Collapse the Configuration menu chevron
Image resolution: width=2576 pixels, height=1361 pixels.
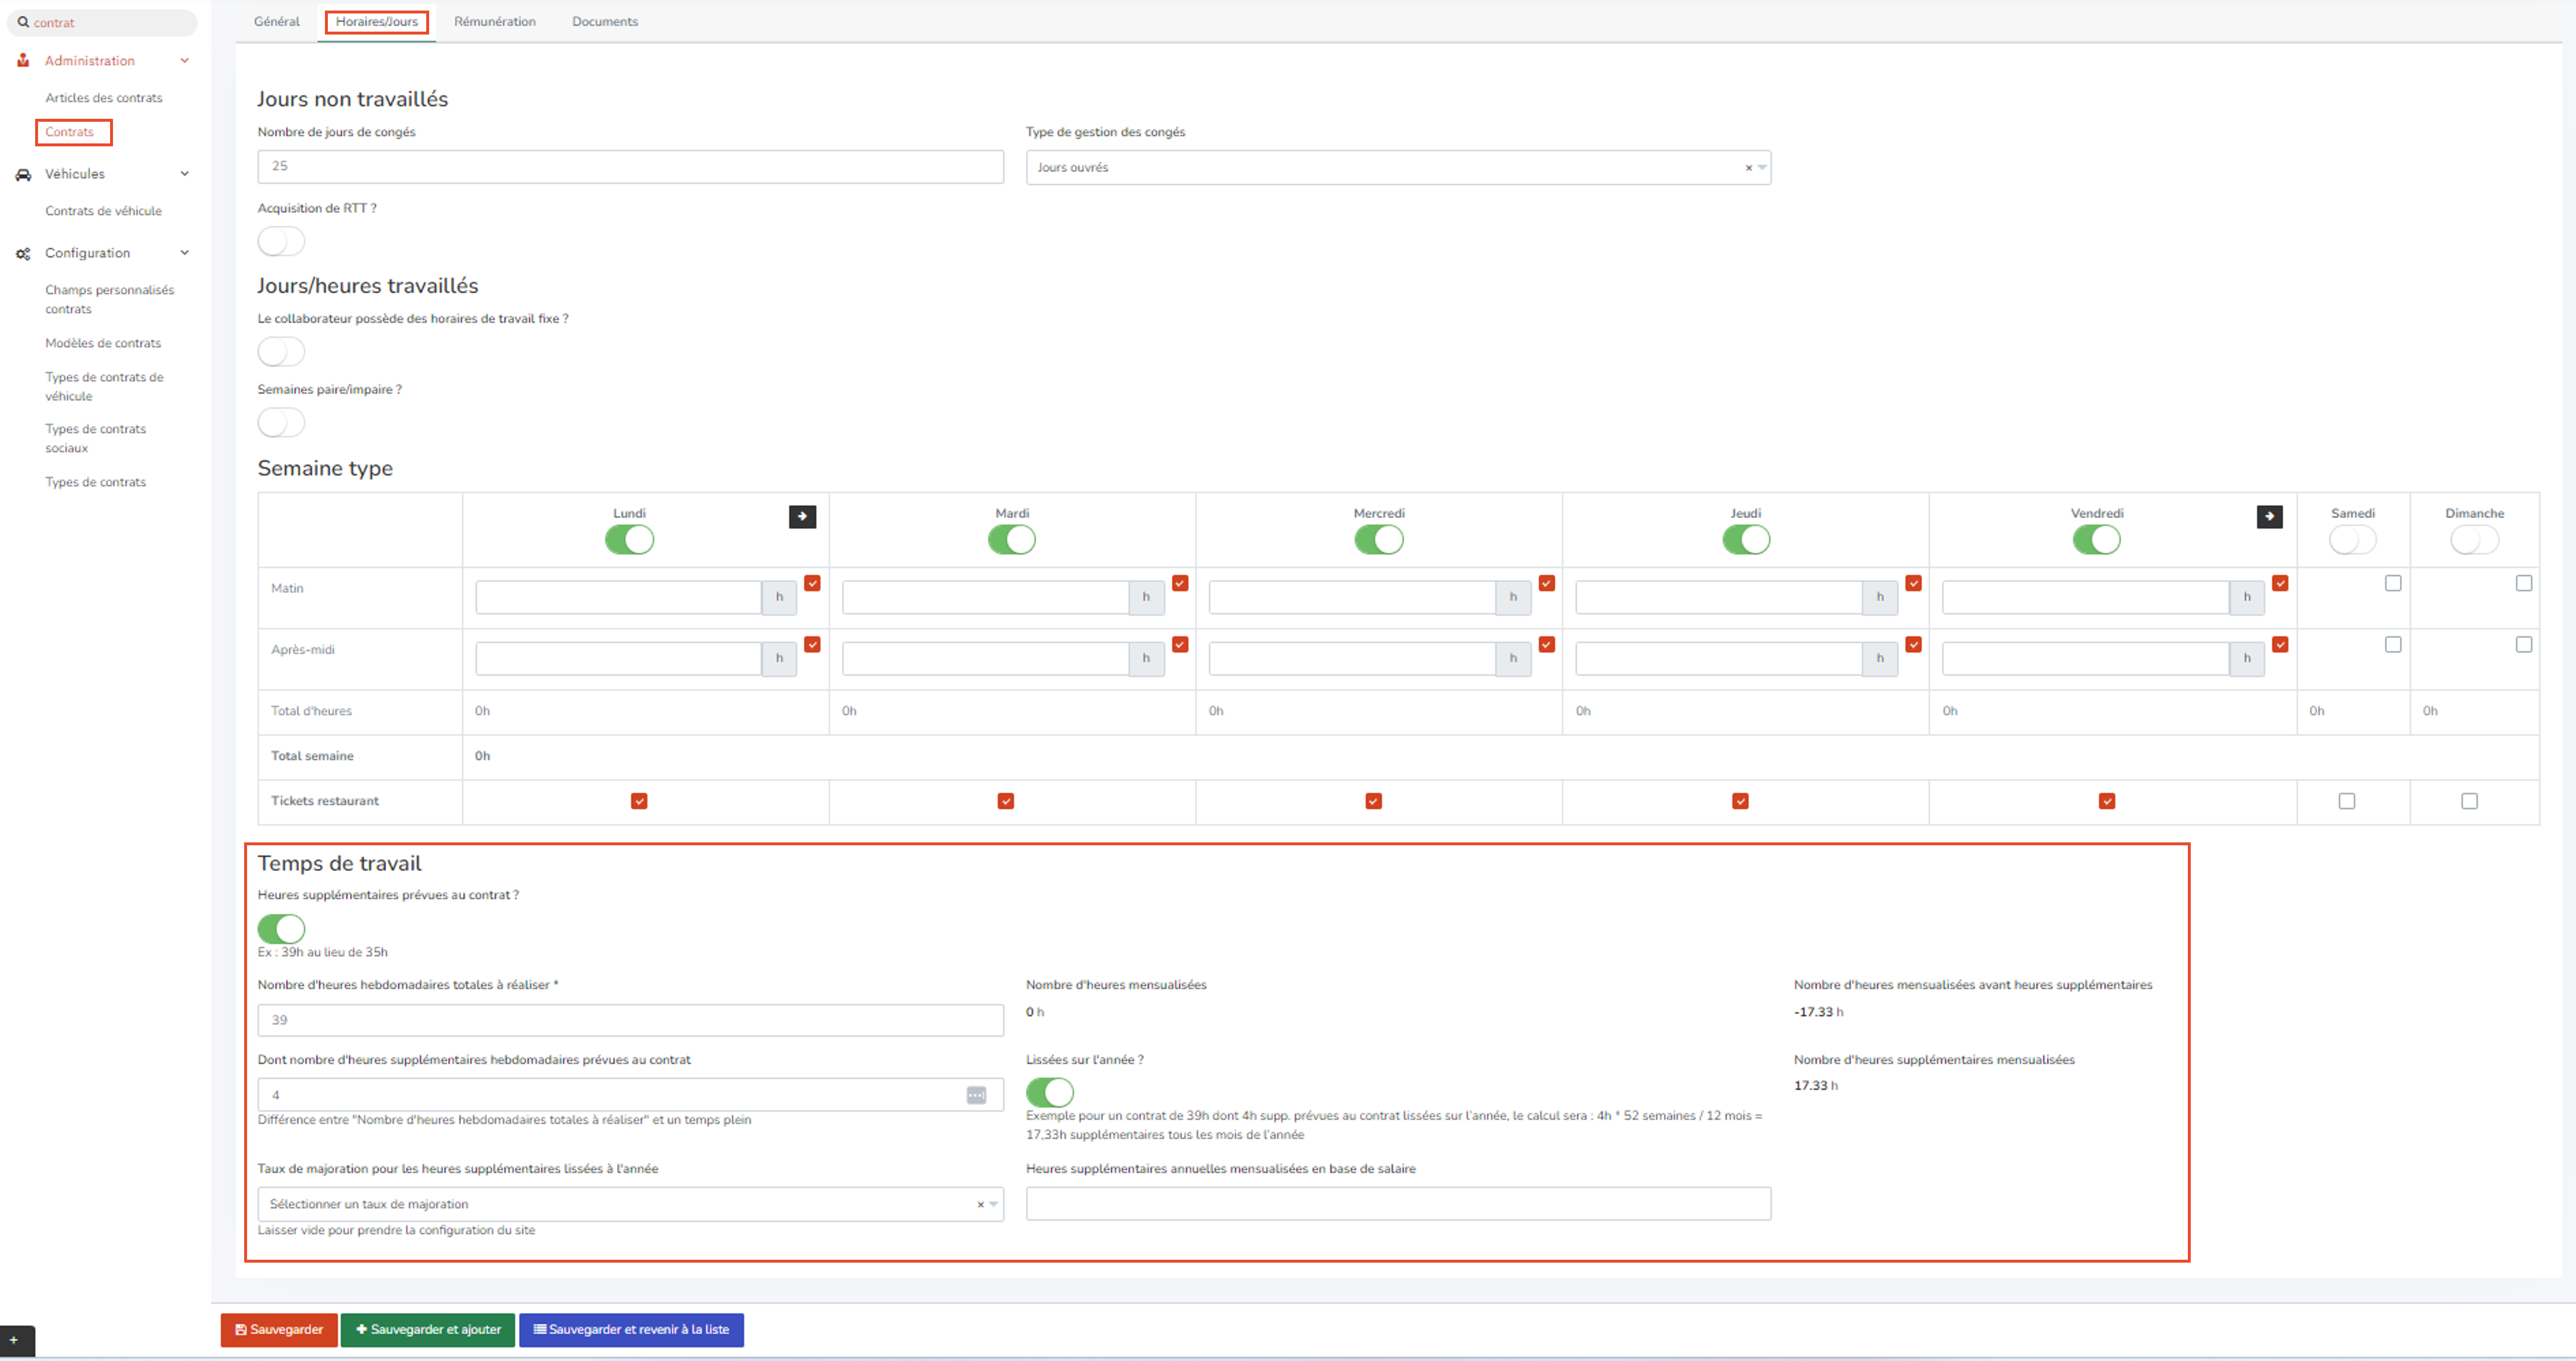[185, 253]
